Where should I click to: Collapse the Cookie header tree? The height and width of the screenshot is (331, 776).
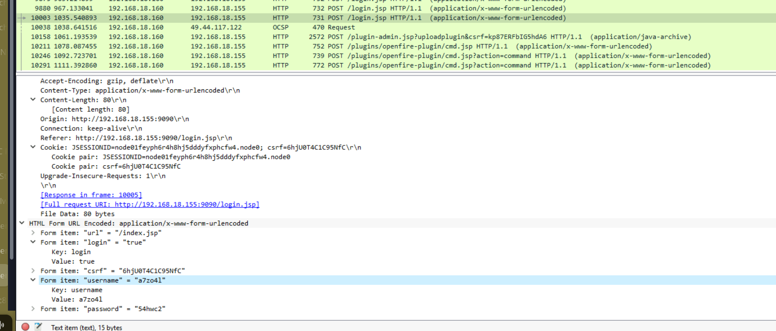tap(33, 147)
